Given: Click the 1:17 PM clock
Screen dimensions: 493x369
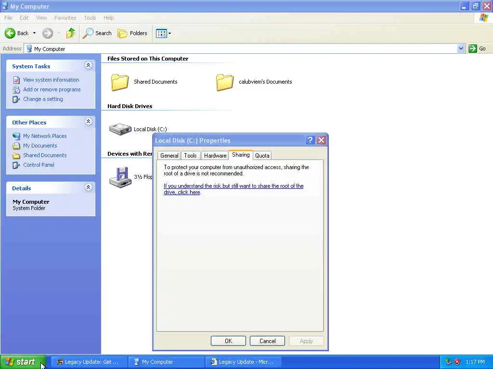Looking at the screenshot, I should click(x=475, y=362).
